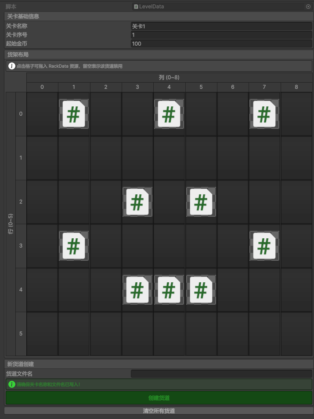Select the rack asset at row 3, column 1

[74, 246]
